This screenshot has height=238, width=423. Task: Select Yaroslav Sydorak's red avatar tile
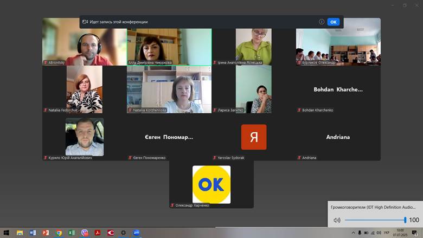pyautogui.click(x=254, y=137)
